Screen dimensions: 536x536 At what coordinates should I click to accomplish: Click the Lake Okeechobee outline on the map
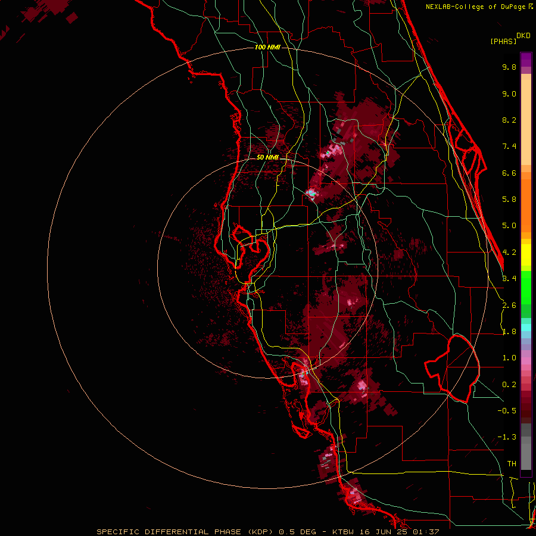(452, 369)
